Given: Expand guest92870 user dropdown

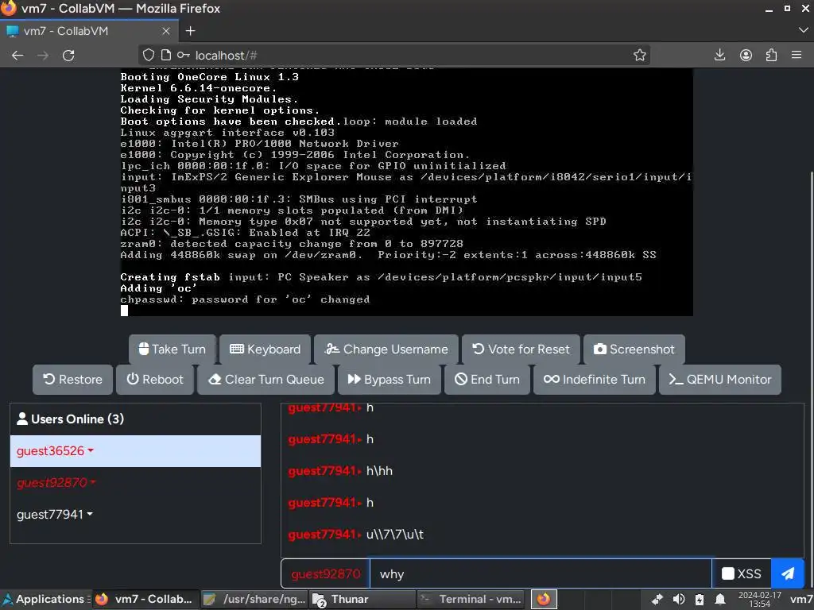Looking at the screenshot, I should tap(56, 483).
